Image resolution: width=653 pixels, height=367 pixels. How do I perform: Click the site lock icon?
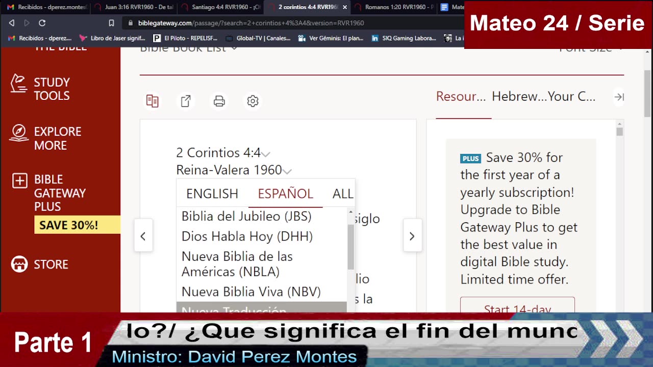tap(131, 23)
